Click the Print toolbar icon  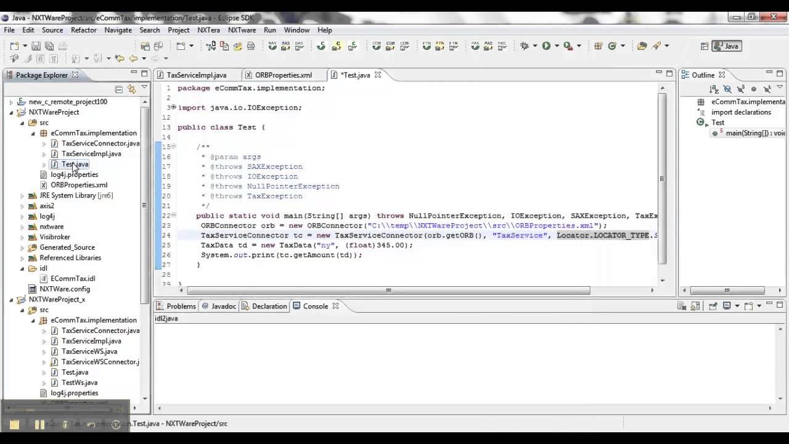coord(63,46)
